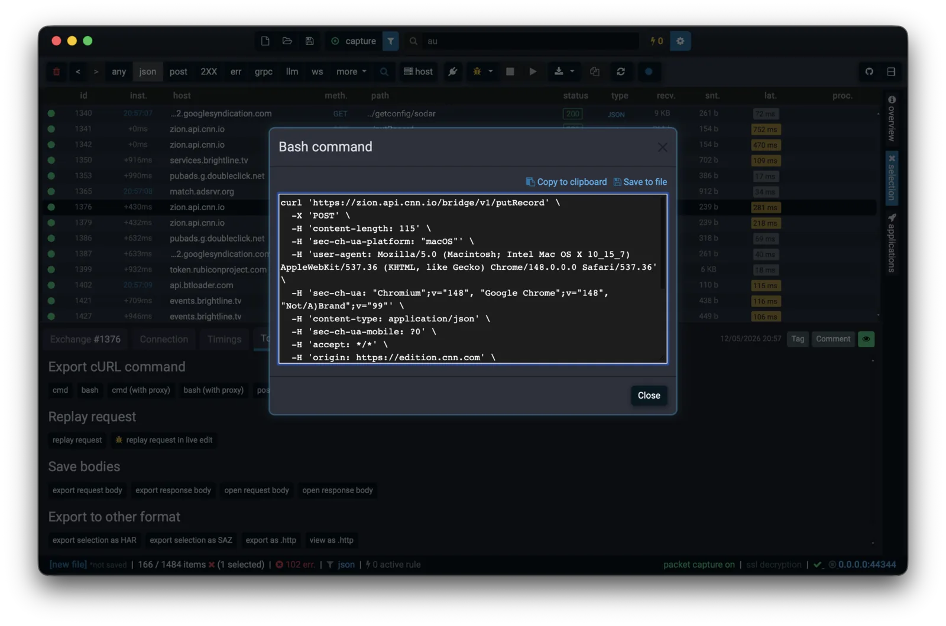Click 'export selection as HAR'
This screenshot has height=626, width=946.
95,540
